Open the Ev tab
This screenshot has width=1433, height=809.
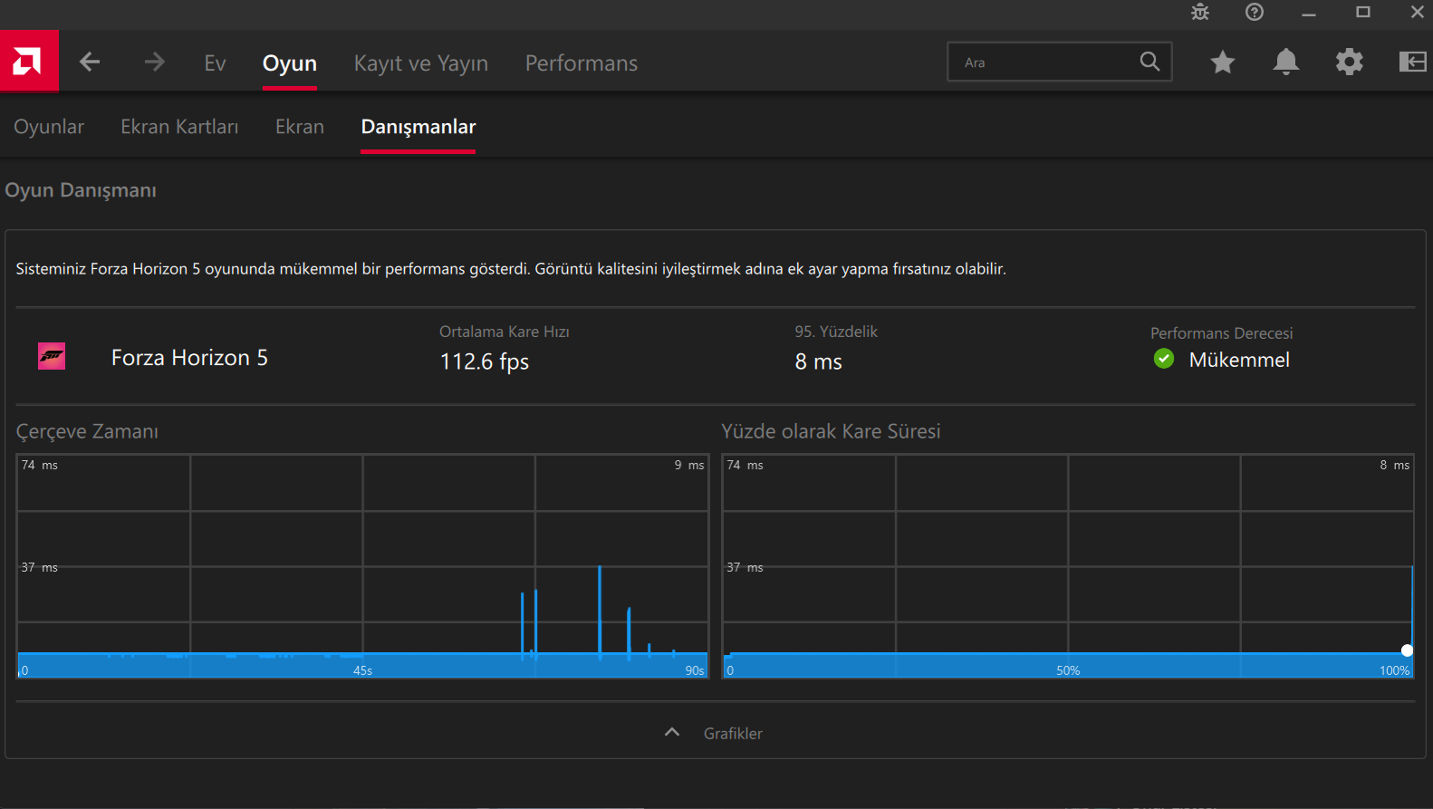point(215,63)
